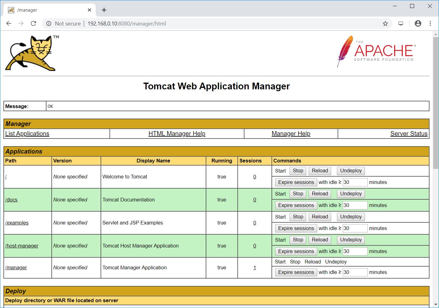
Task: Click idle minutes field for /docs
Action: click(x=355, y=205)
